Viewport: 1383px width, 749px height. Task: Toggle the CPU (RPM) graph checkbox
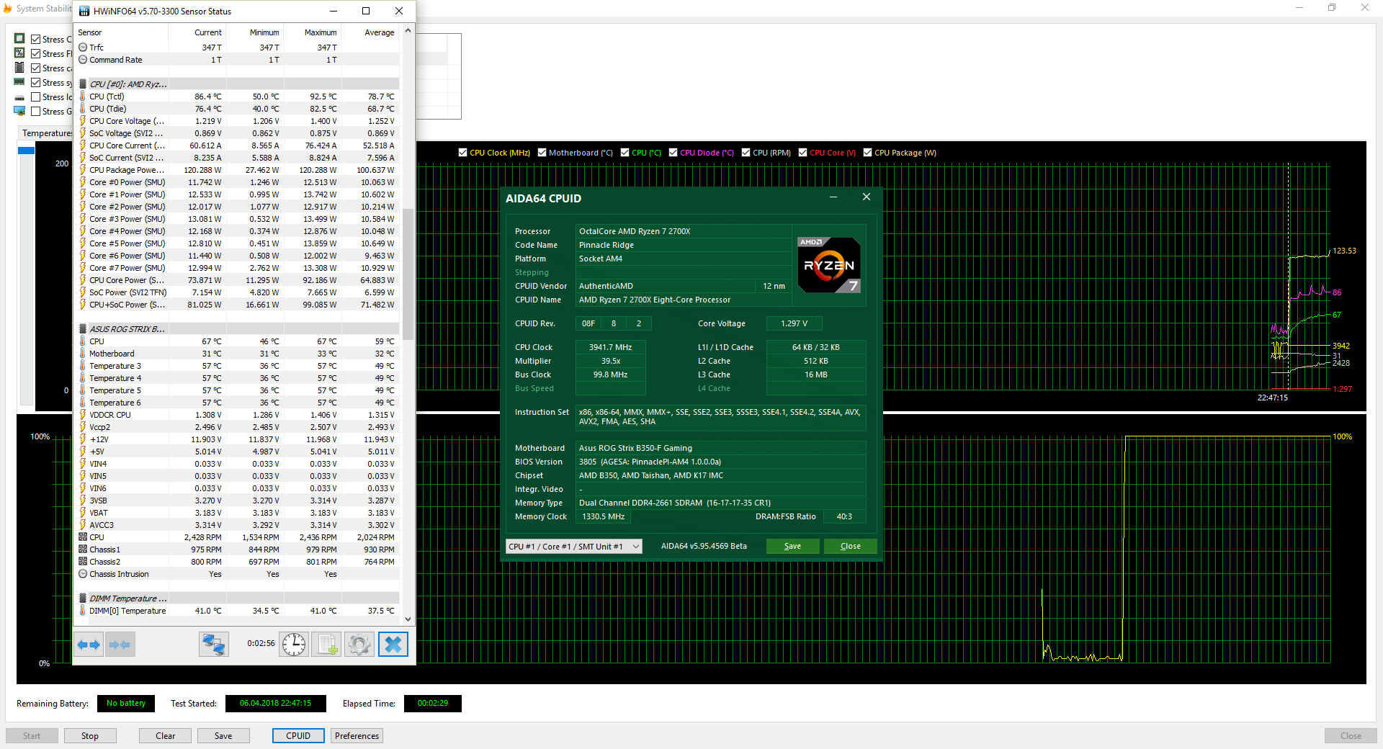[x=746, y=153]
